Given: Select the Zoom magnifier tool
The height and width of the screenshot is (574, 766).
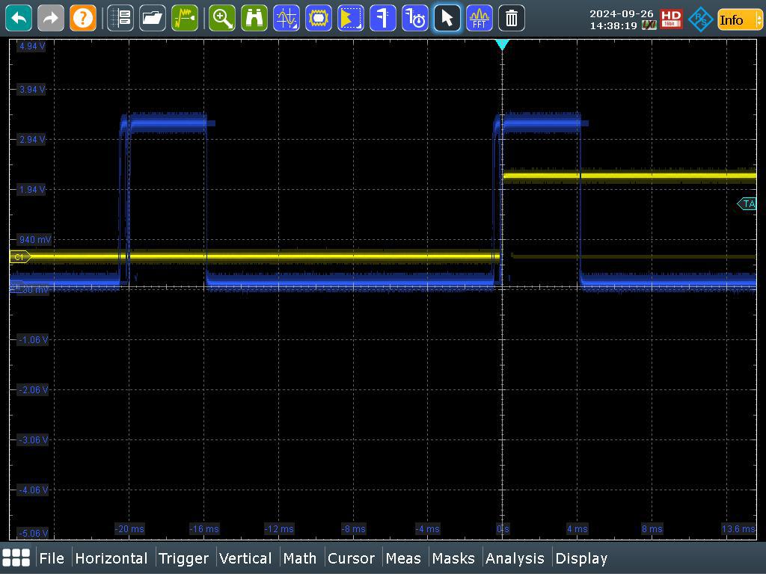Looking at the screenshot, I should click(222, 18).
